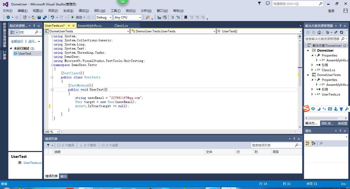Click the group-by icon in Test Explorer
Viewport: 350px width, 189px height.
pyautogui.click(x=13, y=32)
